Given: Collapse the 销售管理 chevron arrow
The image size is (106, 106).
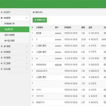Looking at the screenshot, I should point(27,18).
